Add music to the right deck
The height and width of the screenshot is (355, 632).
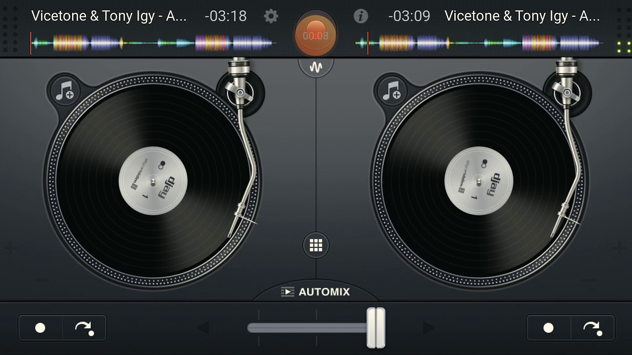pos(392,91)
